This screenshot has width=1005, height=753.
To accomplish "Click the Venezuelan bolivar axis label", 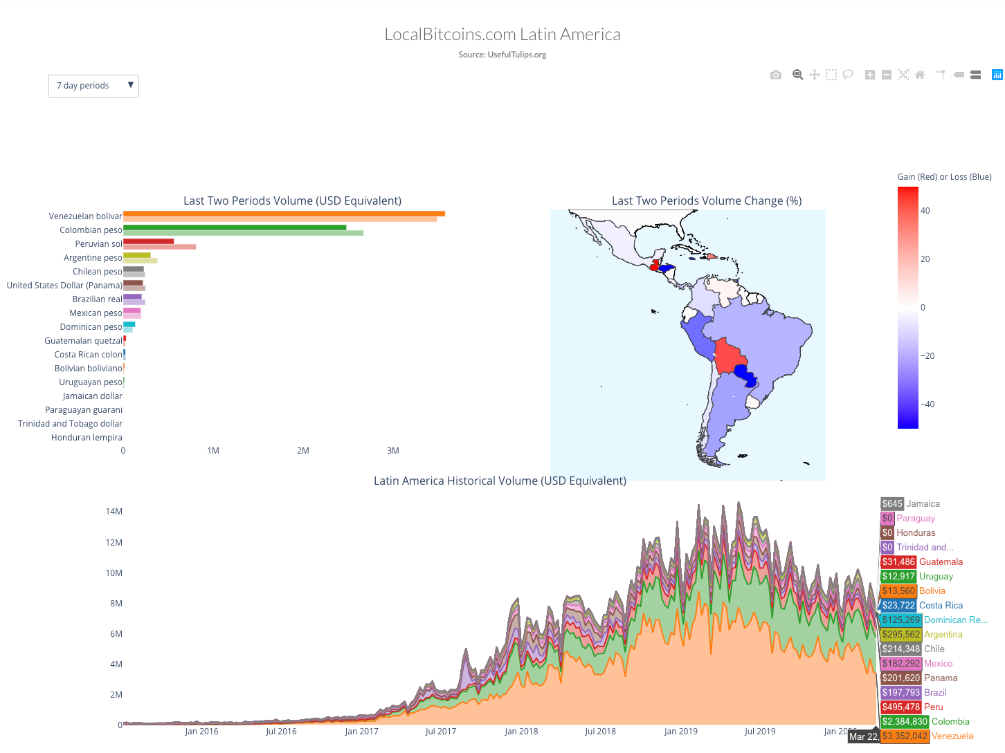I will click(86, 216).
